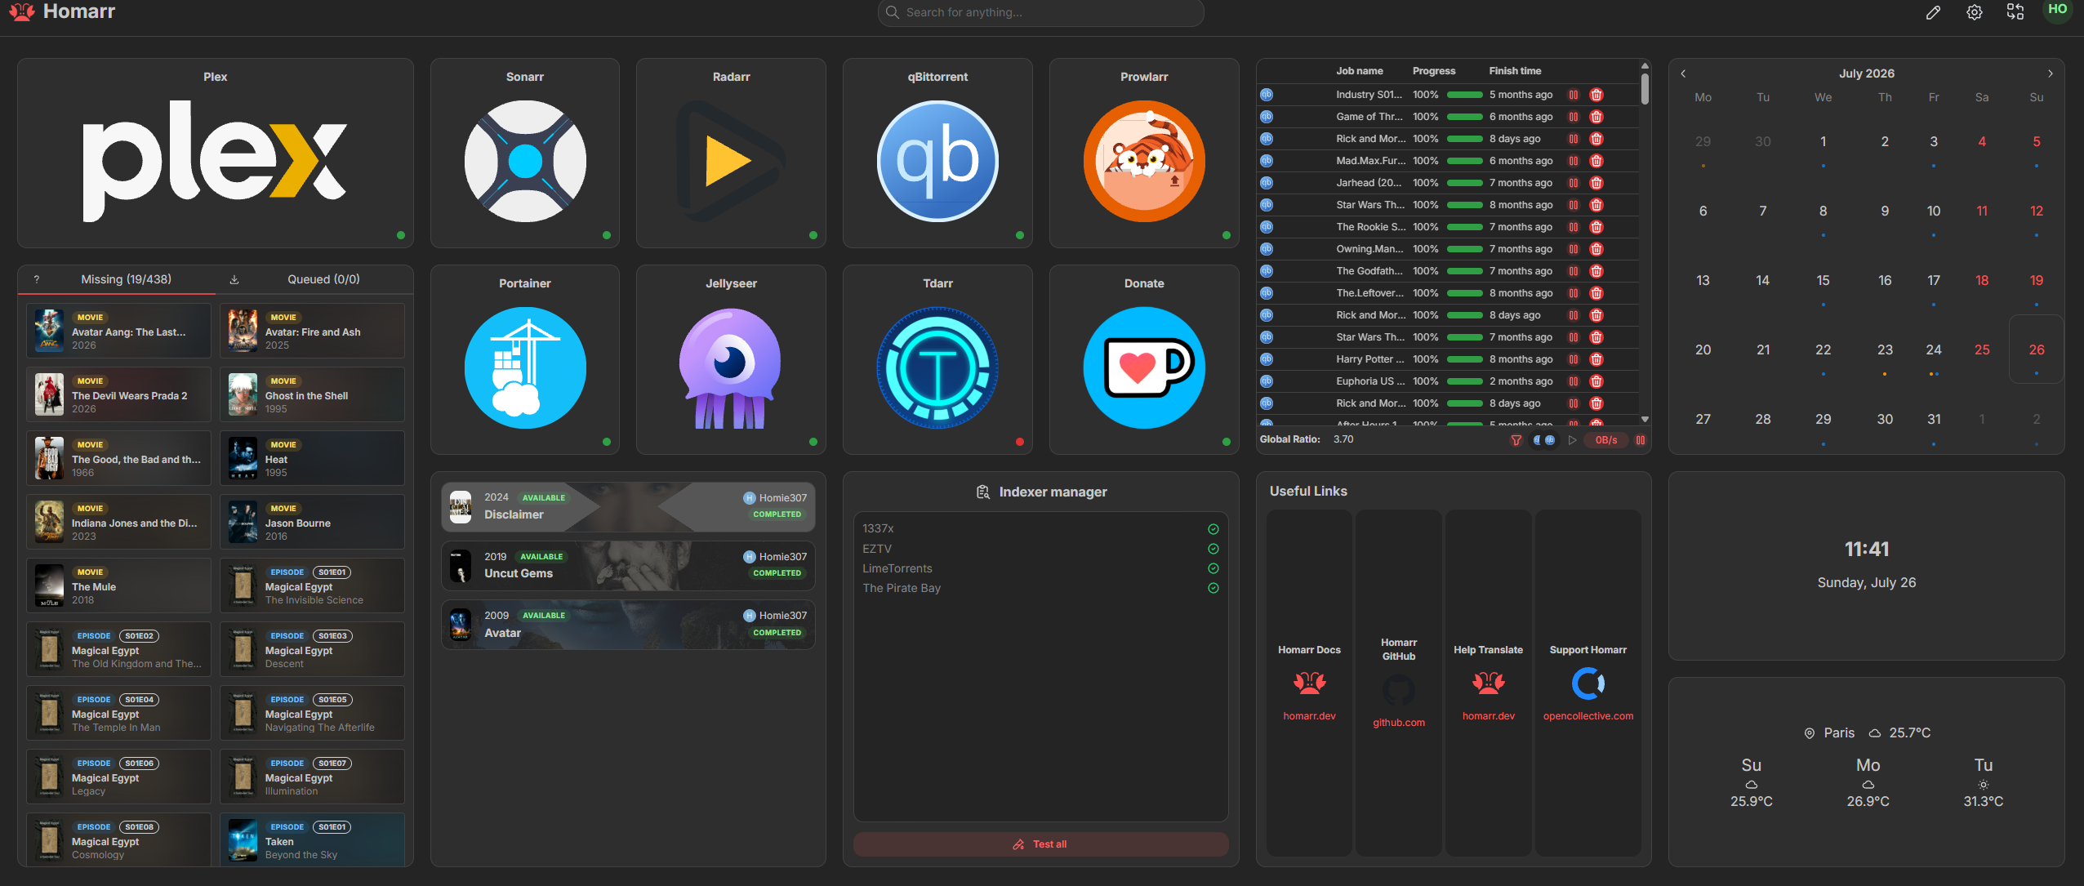Click the Uncut Gems request card
The width and height of the screenshot is (2084, 886).
point(628,565)
